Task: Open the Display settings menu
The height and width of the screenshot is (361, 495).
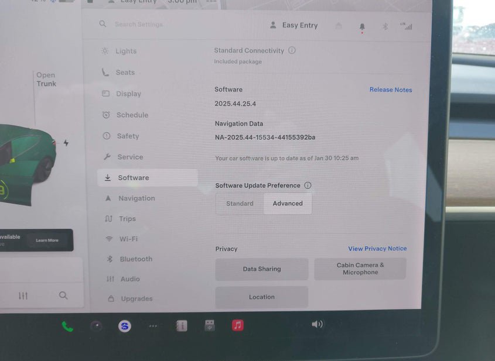Action: coord(121,94)
